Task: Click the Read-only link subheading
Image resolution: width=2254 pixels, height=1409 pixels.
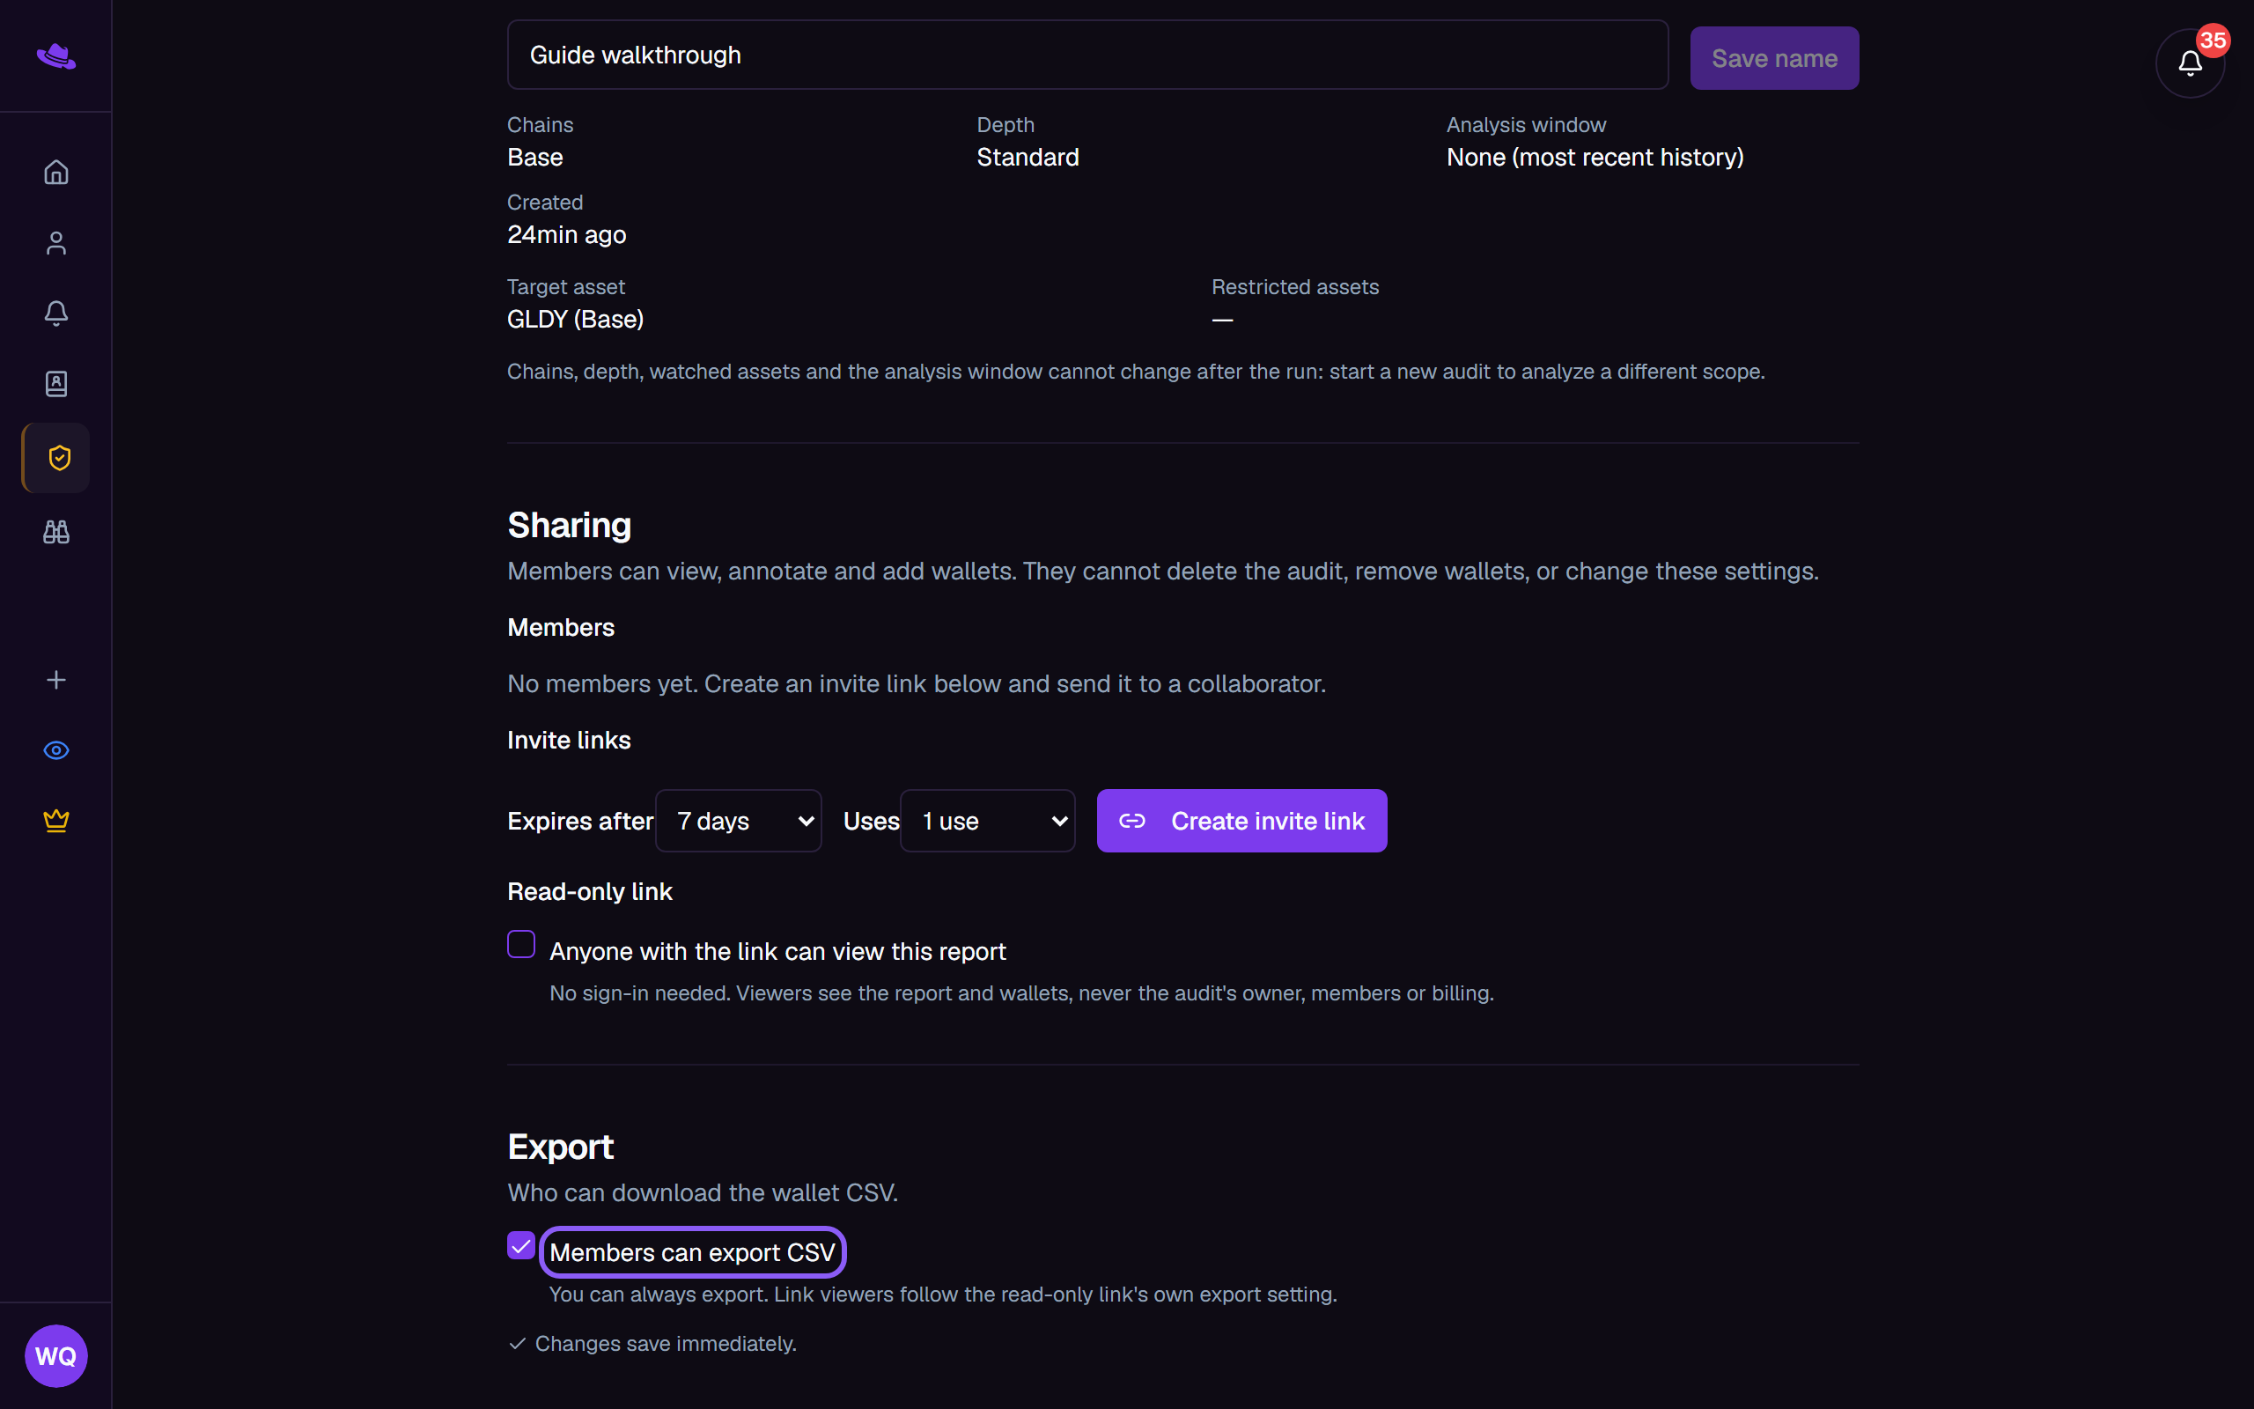Action: pos(590,892)
